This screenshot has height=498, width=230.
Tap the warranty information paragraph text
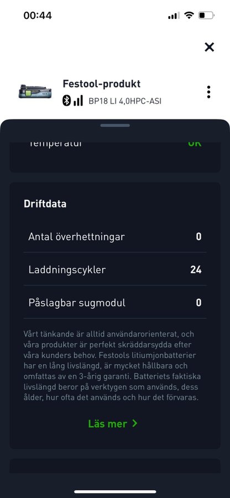point(112,366)
